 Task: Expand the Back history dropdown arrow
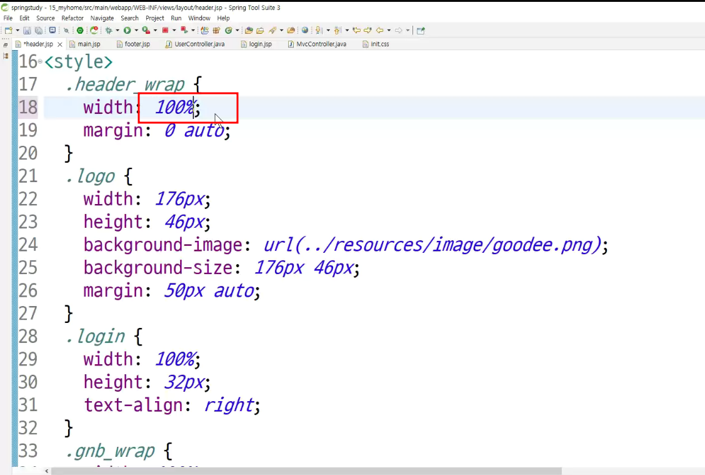click(x=389, y=31)
